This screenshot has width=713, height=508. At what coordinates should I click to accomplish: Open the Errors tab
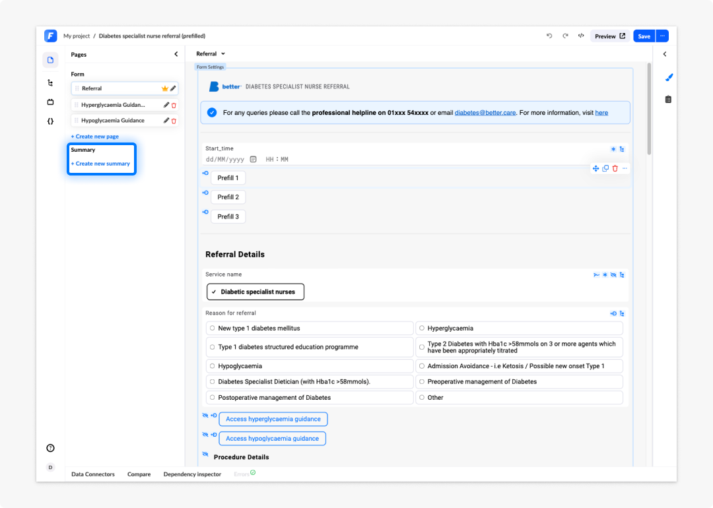click(x=245, y=474)
